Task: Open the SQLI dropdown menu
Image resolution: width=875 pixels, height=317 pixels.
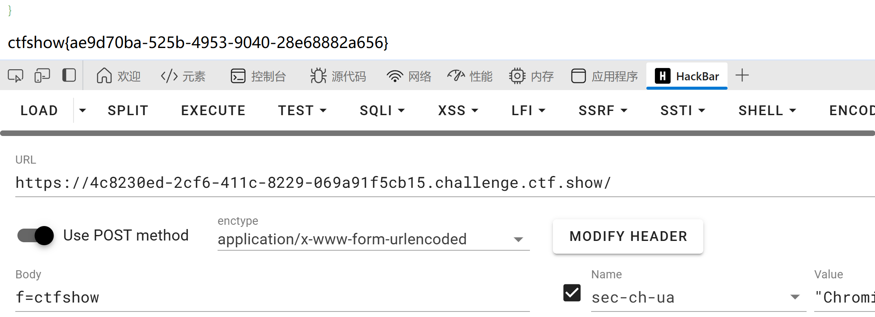Action: point(382,110)
